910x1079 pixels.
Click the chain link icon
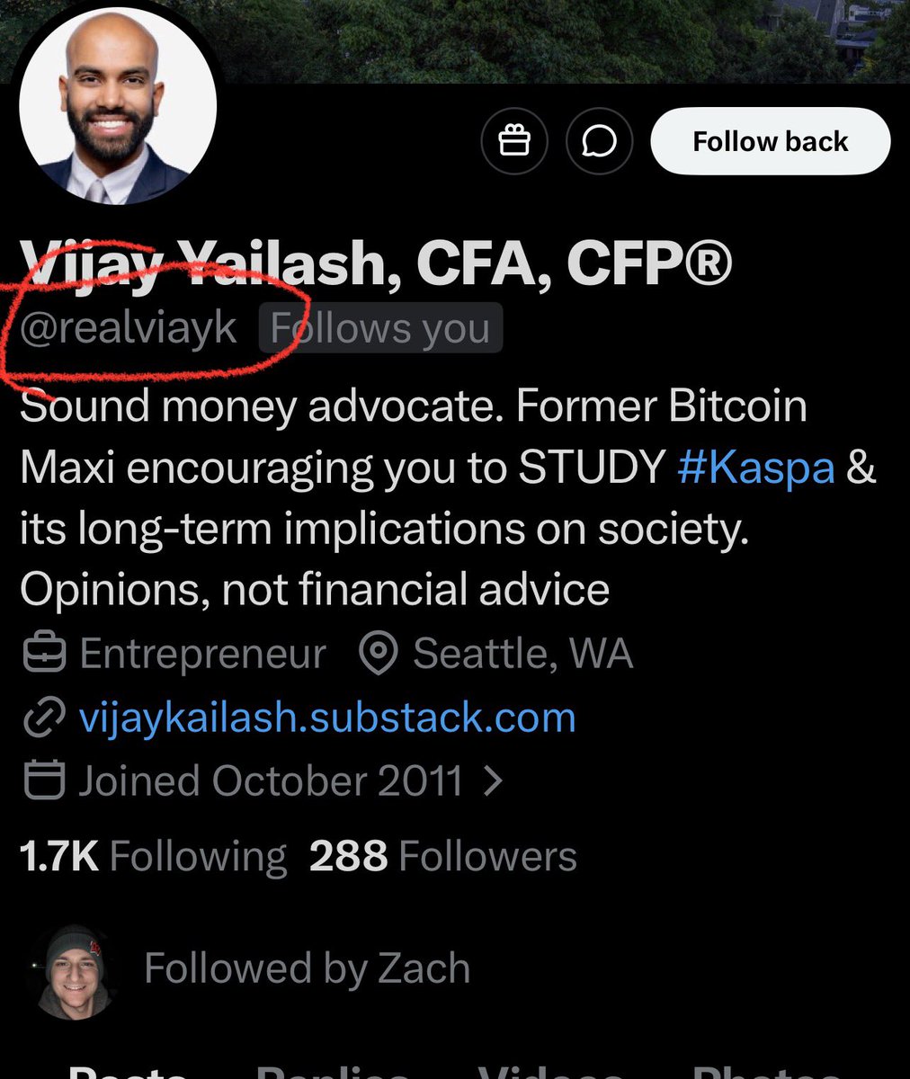click(43, 718)
